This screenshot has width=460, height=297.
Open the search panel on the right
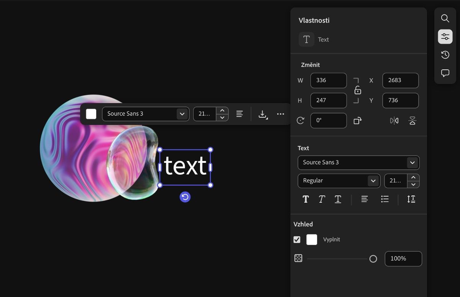pos(445,18)
